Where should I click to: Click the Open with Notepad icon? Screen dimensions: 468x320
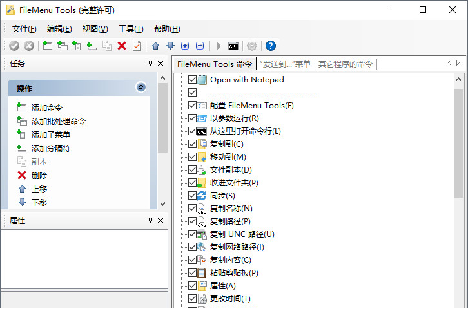pyautogui.click(x=202, y=80)
